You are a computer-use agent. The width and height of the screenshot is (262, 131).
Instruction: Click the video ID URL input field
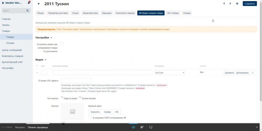pos(76,81)
